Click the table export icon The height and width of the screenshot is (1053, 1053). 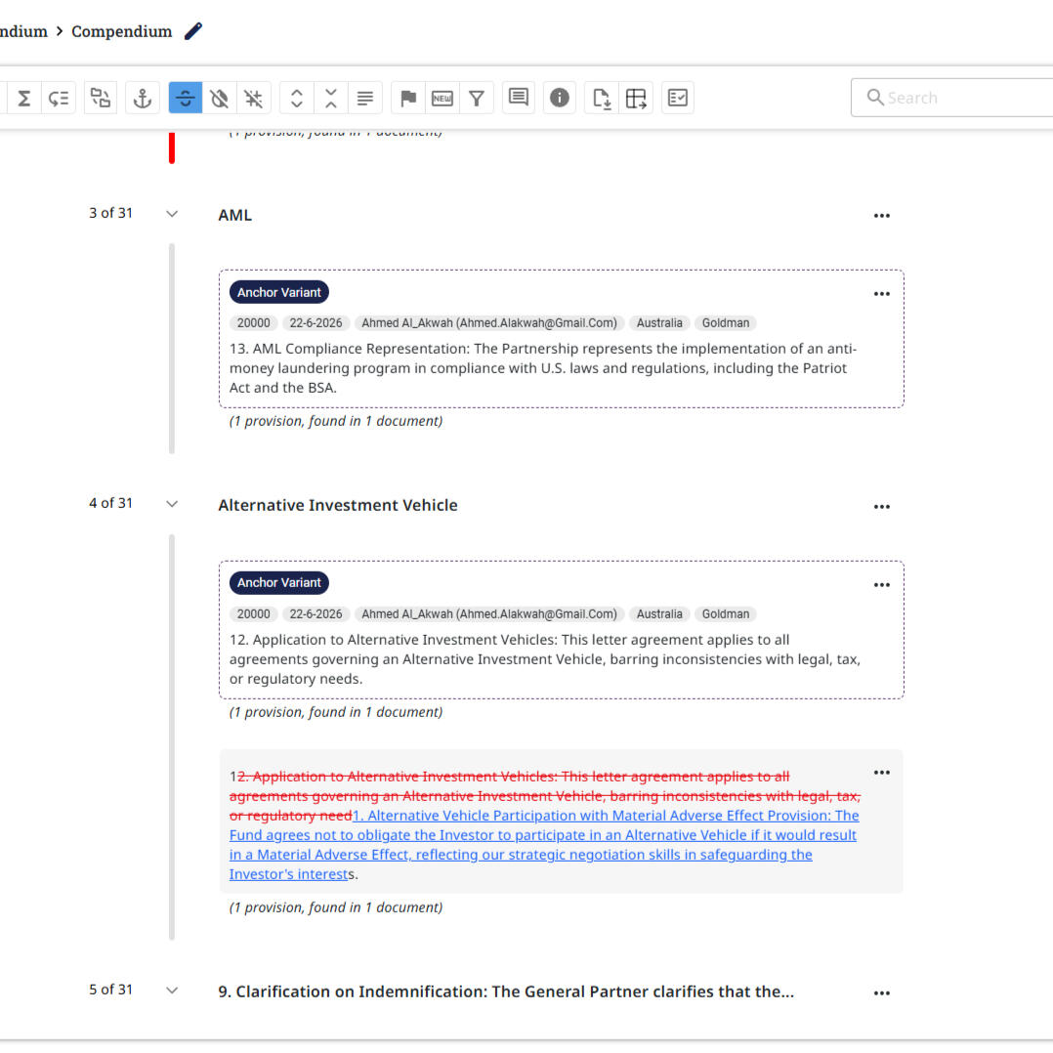637,98
